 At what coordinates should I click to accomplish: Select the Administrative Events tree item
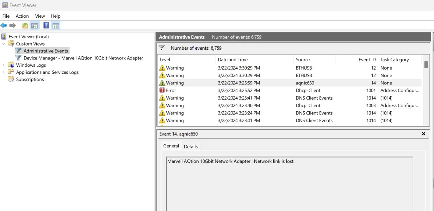46,51
